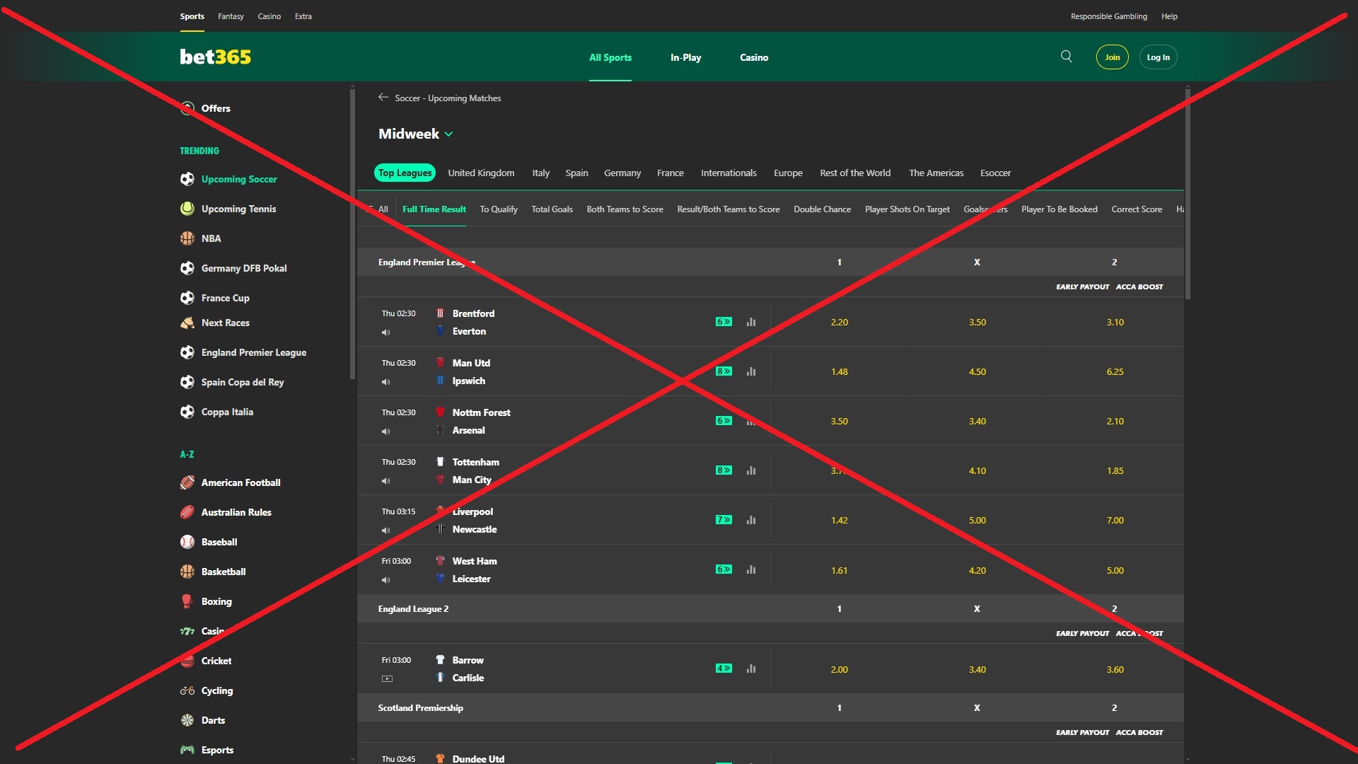
Task: Click audio icon for Tottenham v Man City
Action: tap(386, 481)
